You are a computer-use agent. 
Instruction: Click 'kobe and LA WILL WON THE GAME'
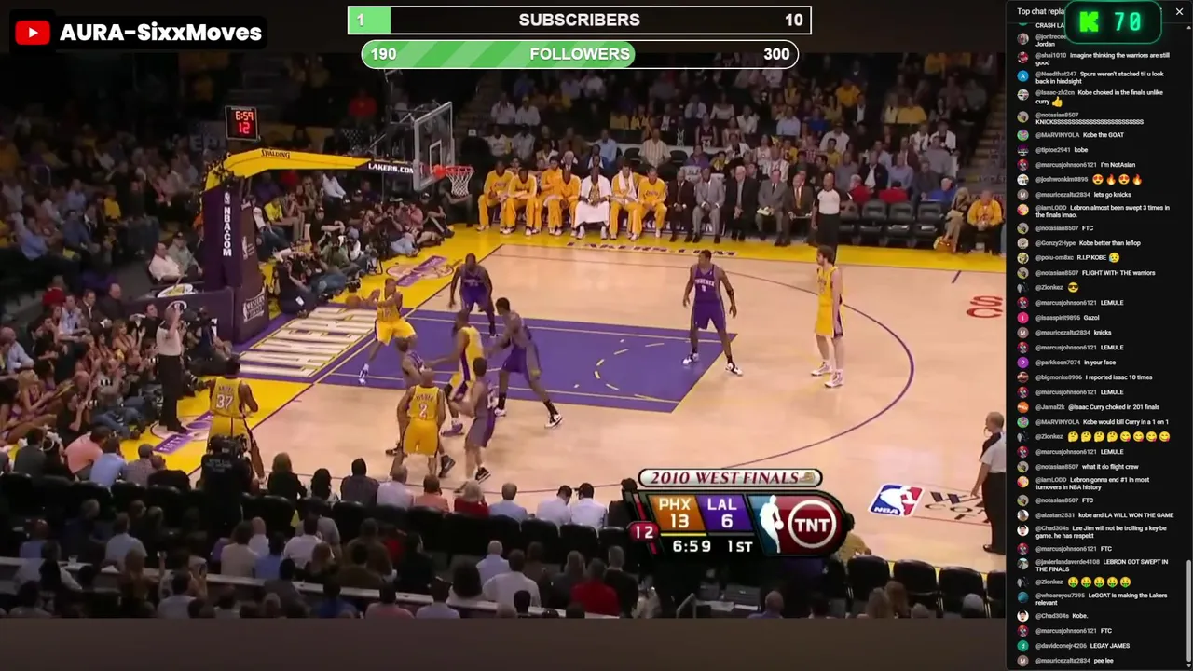[1128, 515]
